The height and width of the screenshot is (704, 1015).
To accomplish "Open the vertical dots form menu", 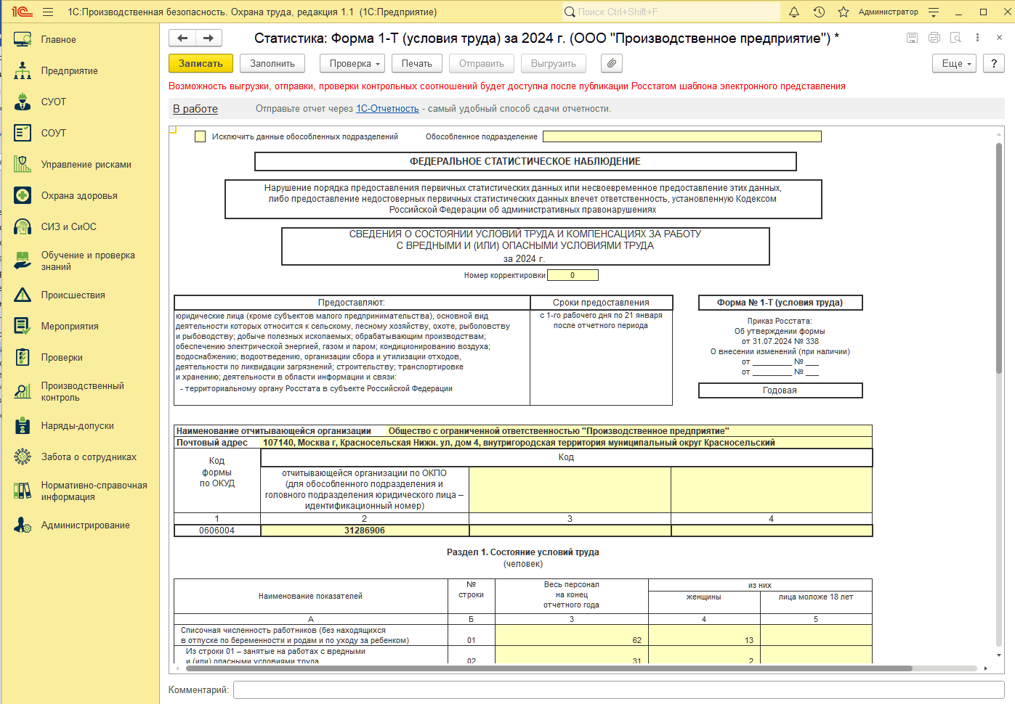I will coord(977,38).
